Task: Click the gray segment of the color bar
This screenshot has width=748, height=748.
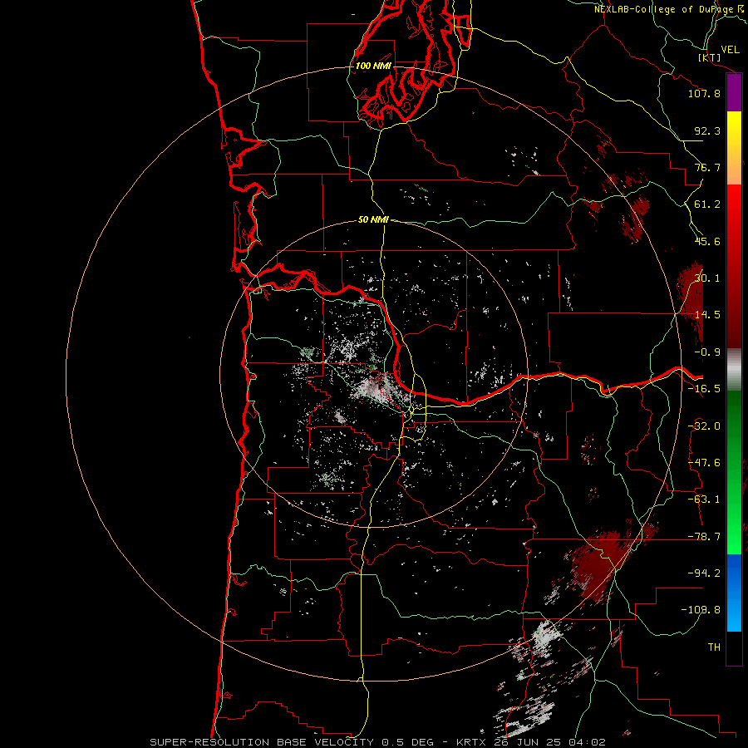Action: click(x=734, y=370)
